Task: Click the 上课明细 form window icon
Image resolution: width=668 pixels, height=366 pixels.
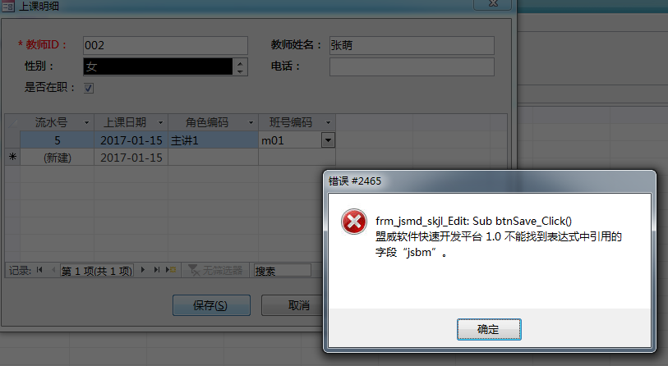Action: (x=7, y=6)
